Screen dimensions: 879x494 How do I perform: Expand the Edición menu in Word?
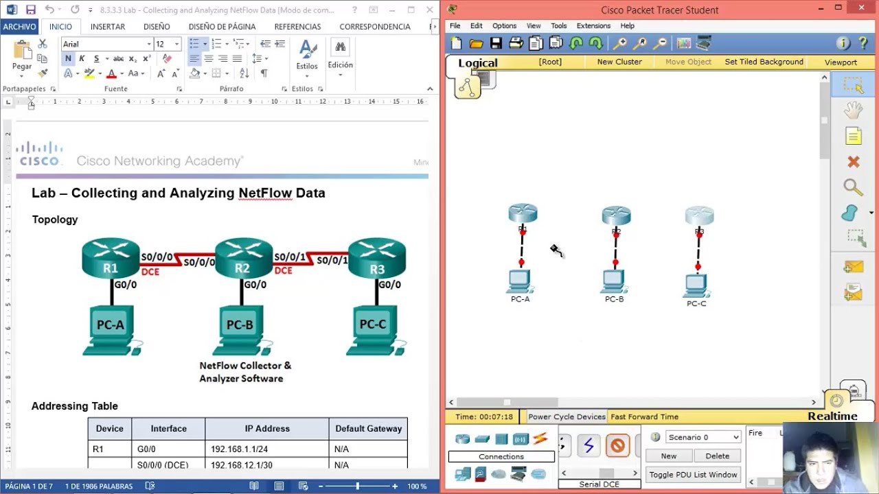tap(340, 59)
